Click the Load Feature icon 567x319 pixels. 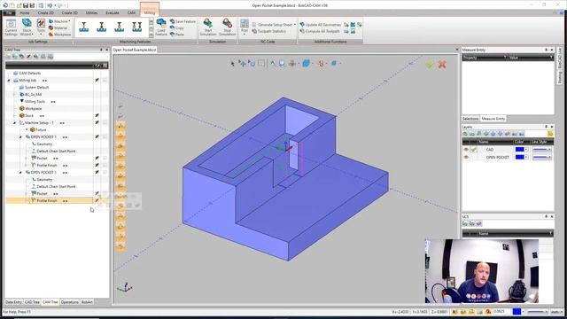(161, 27)
